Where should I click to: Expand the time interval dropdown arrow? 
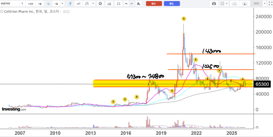[62, 3]
